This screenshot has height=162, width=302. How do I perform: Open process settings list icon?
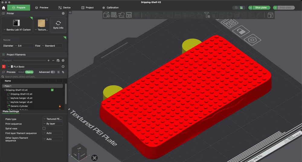(x=58, y=72)
